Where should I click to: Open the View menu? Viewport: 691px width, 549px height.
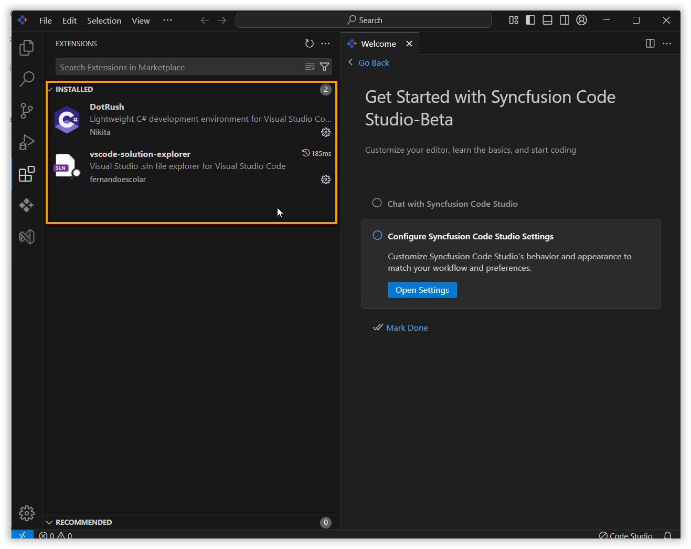(x=141, y=20)
